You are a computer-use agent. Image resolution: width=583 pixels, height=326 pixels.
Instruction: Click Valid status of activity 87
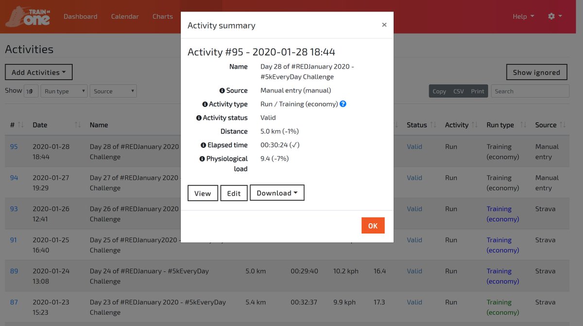414,302
